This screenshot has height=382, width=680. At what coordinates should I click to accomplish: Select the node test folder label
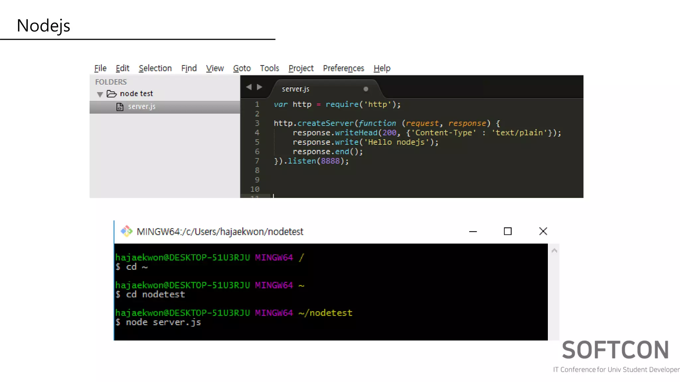coord(136,94)
